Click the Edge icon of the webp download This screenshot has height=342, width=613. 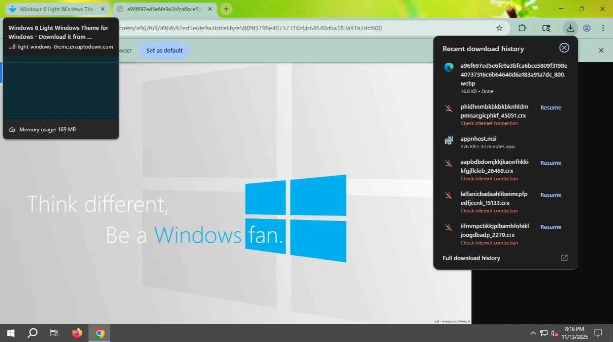click(x=449, y=67)
